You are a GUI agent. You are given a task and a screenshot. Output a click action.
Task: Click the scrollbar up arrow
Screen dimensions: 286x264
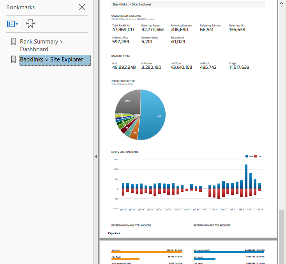(282, 2)
